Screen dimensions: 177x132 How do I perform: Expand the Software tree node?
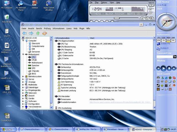pyautogui.click(x=23, y=101)
